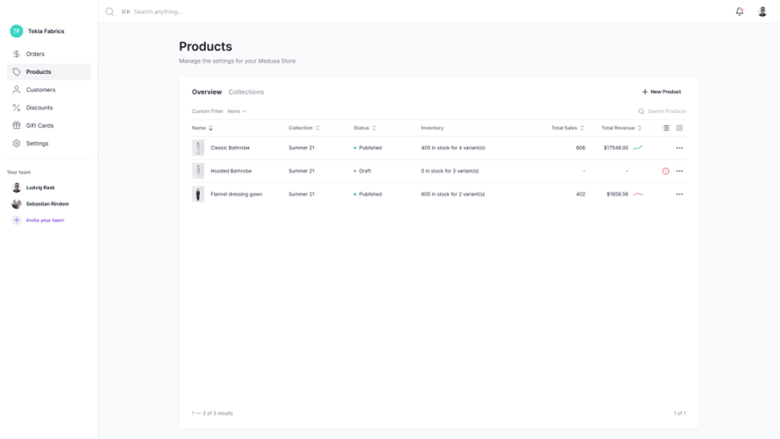This screenshot has height=439, width=780.
Task: Click the Tekla Fabrics TF store badge
Action: (x=16, y=31)
